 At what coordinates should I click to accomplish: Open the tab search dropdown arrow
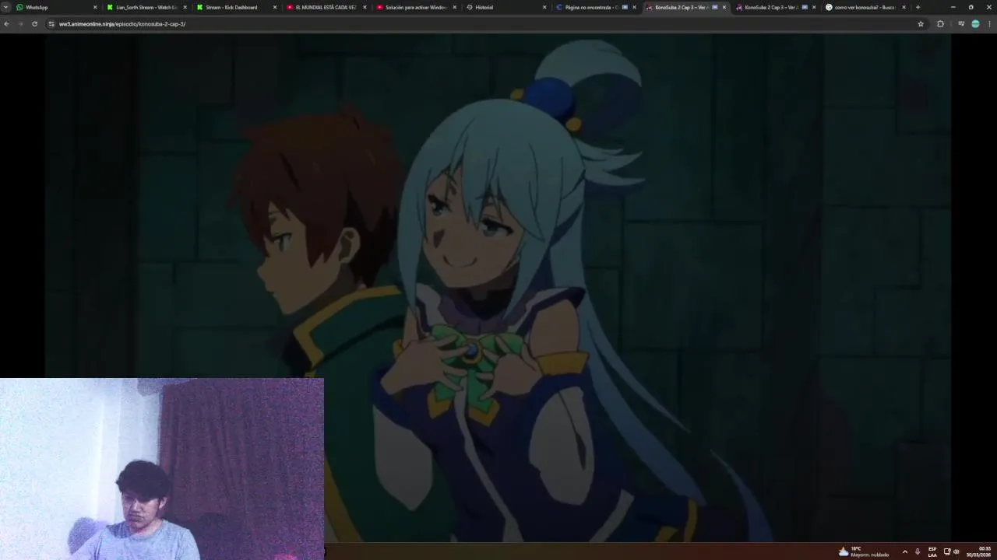5,7
